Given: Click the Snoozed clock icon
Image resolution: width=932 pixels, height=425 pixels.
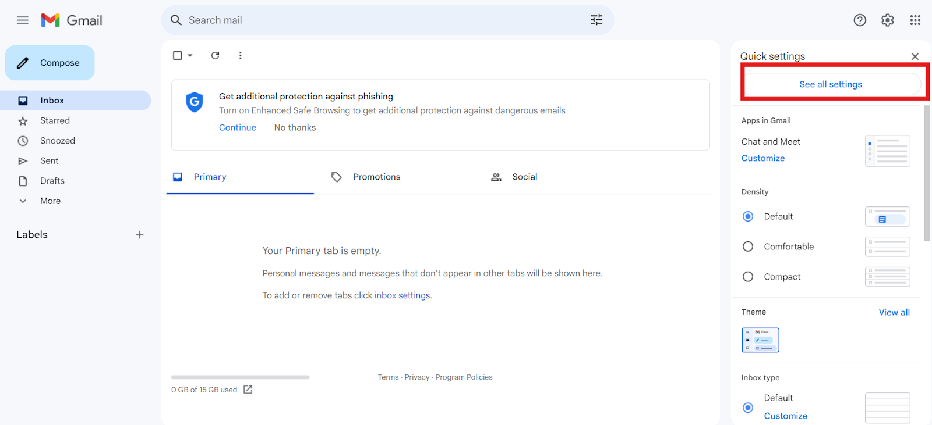Looking at the screenshot, I should pyautogui.click(x=23, y=141).
